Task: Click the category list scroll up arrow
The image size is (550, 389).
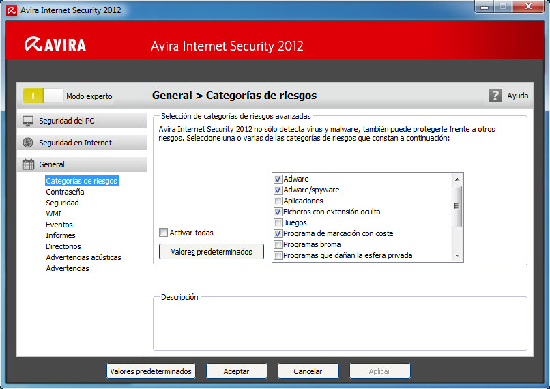Action: point(457,179)
